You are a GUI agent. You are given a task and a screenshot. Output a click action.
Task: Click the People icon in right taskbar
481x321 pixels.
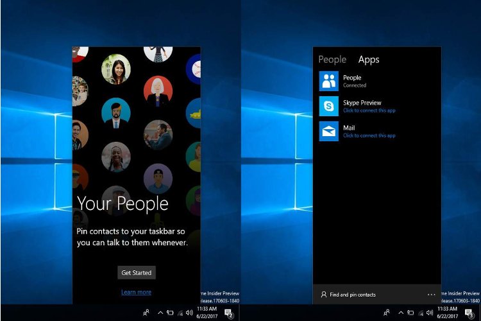[x=386, y=313]
